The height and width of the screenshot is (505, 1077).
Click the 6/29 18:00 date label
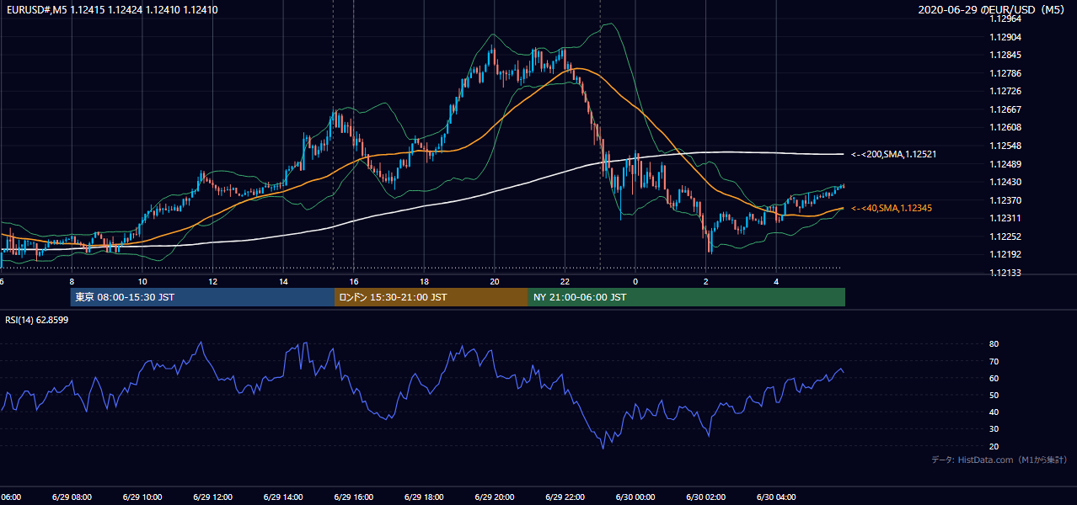[x=424, y=497]
